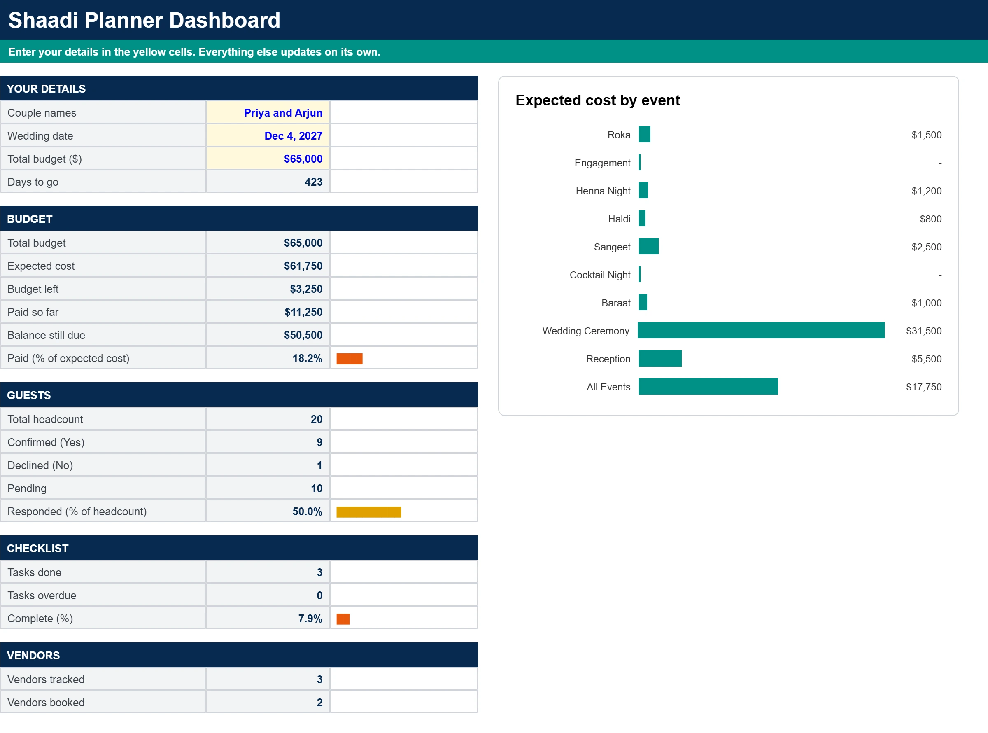
Task: Click the orange progress bar beside 18.2%
Action: point(350,359)
